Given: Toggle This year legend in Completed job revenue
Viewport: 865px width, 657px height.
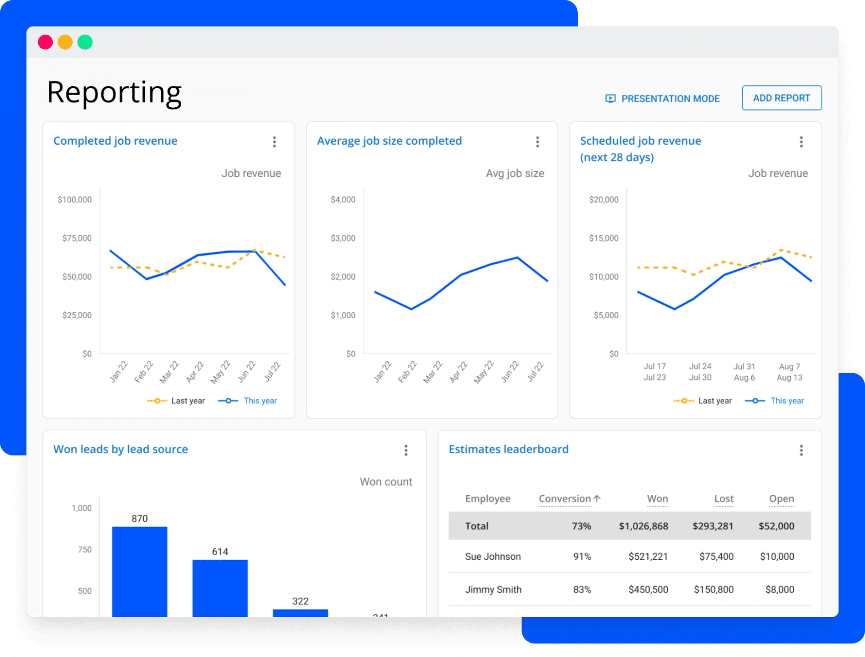Looking at the screenshot, I should point(248,401).
